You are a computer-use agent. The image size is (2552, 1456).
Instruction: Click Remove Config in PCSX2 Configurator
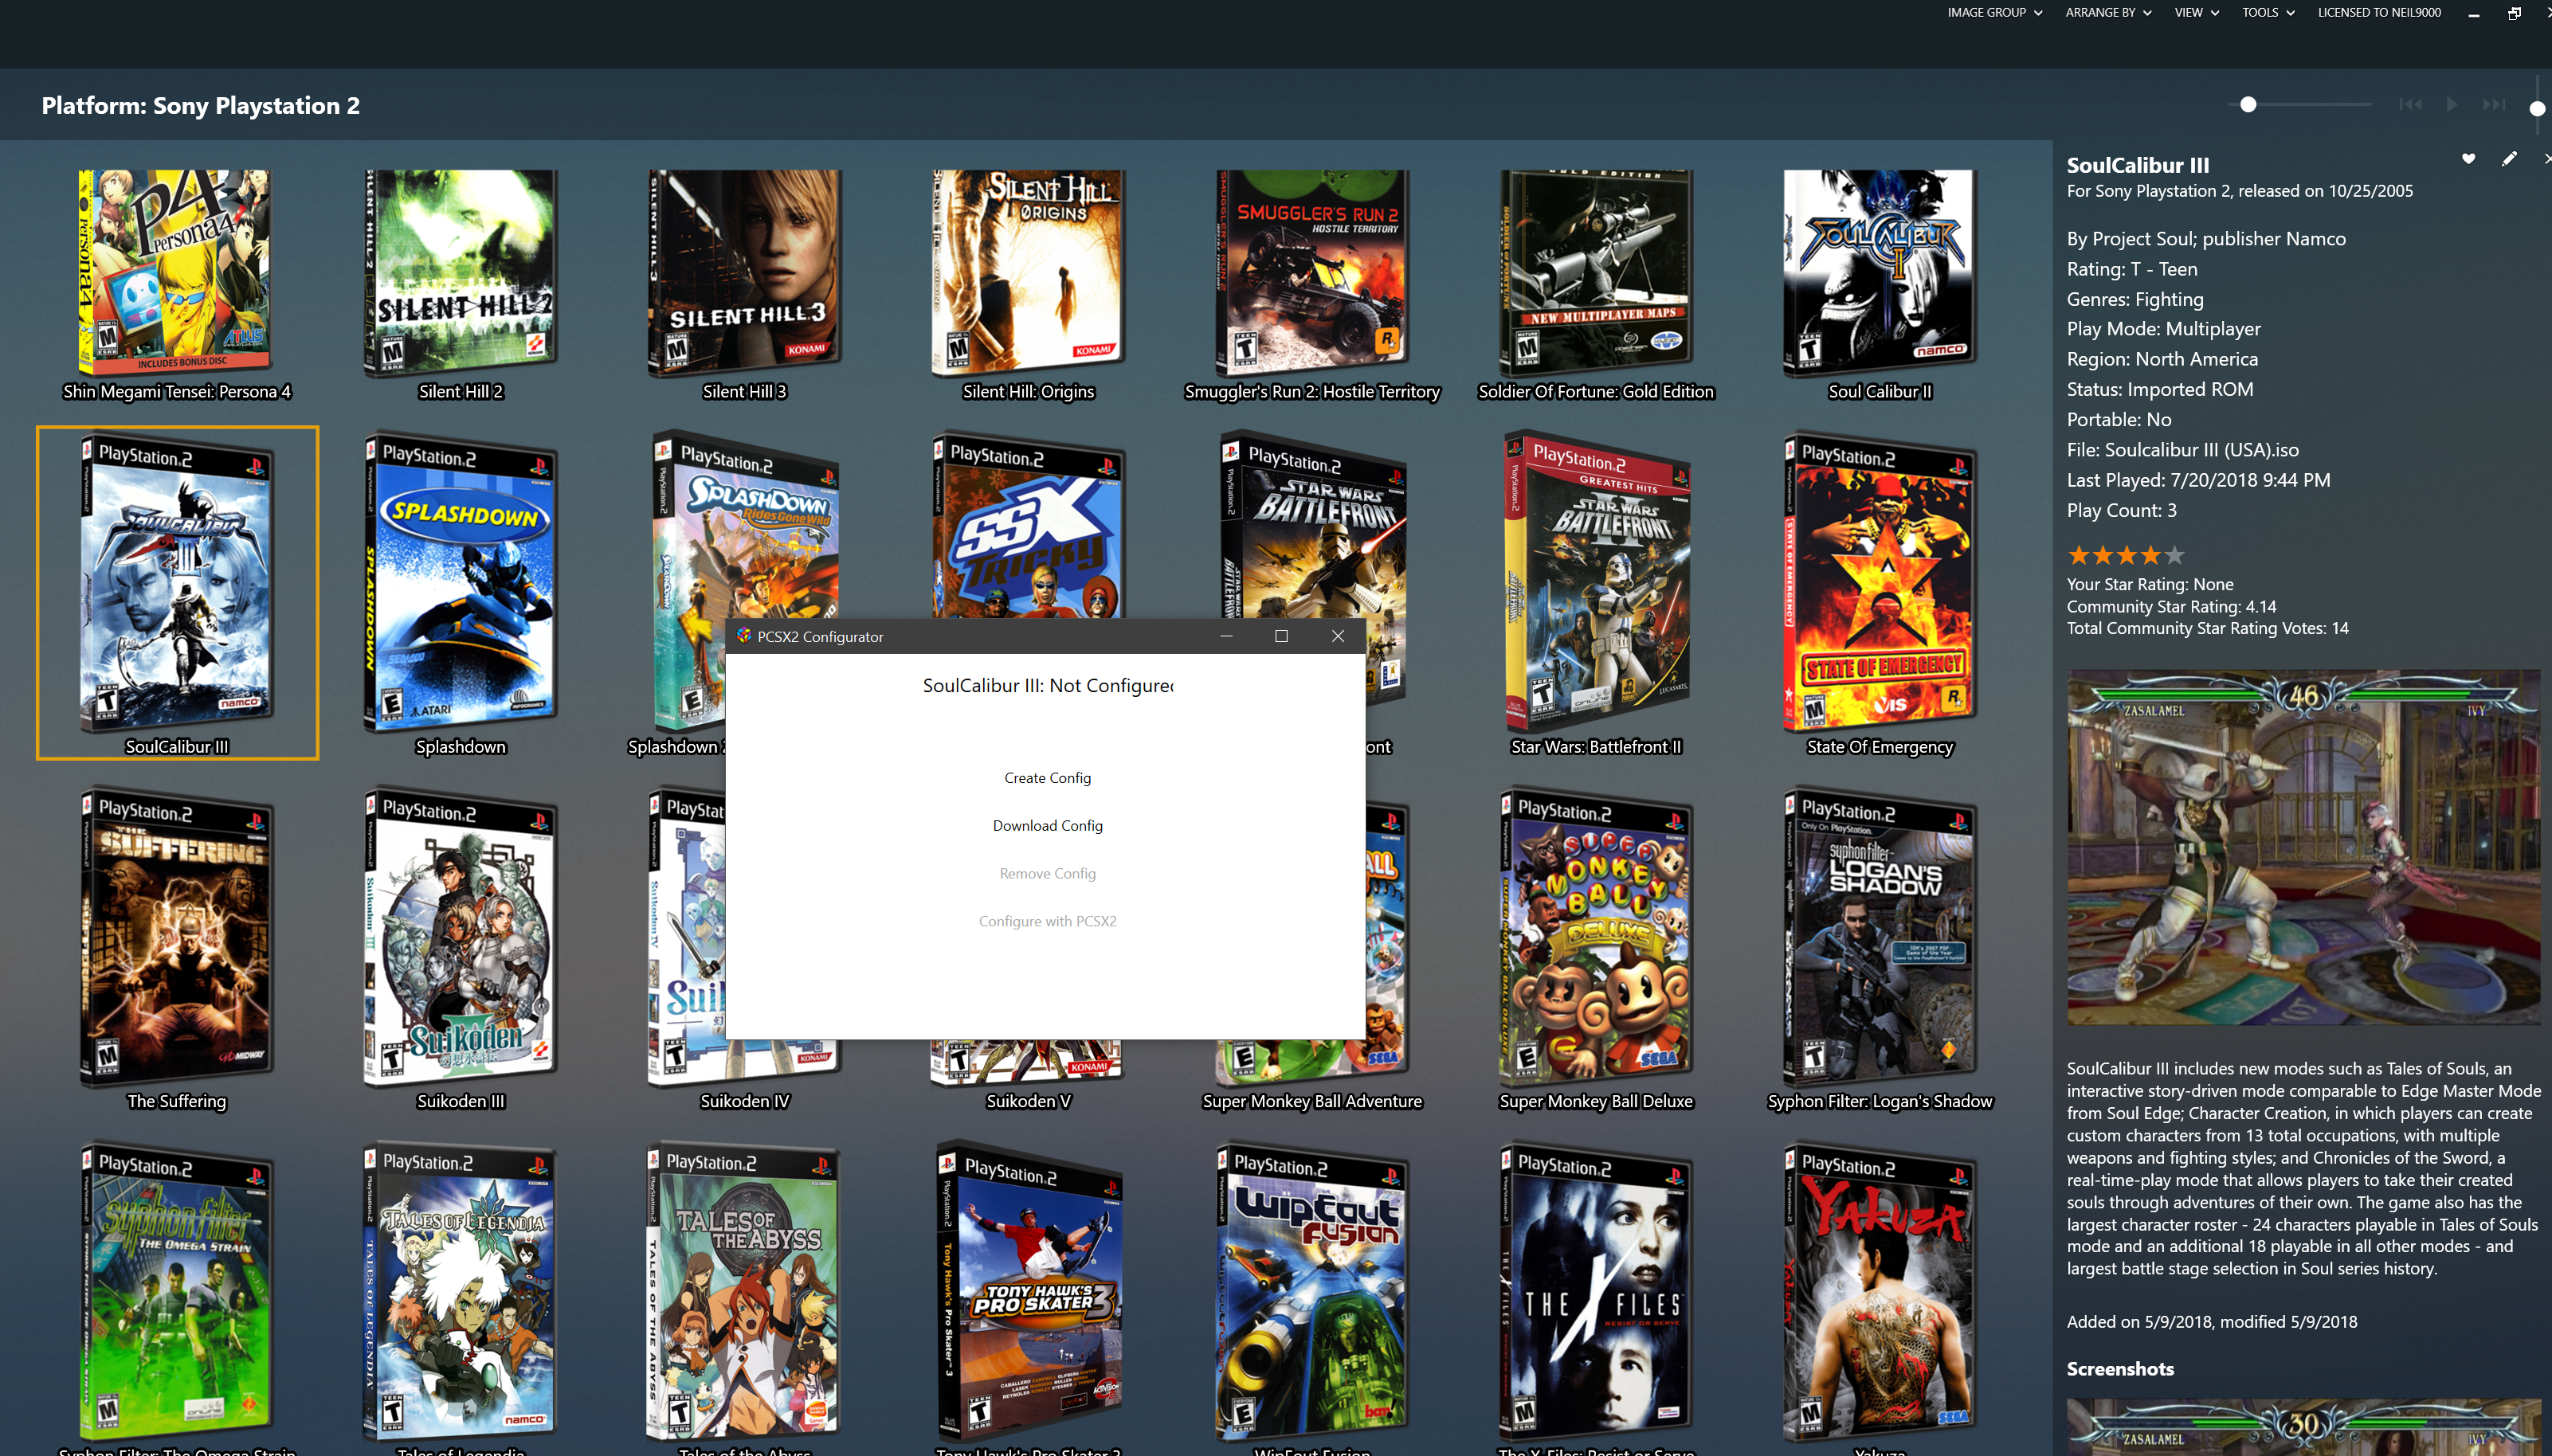tap(1047, 874)
